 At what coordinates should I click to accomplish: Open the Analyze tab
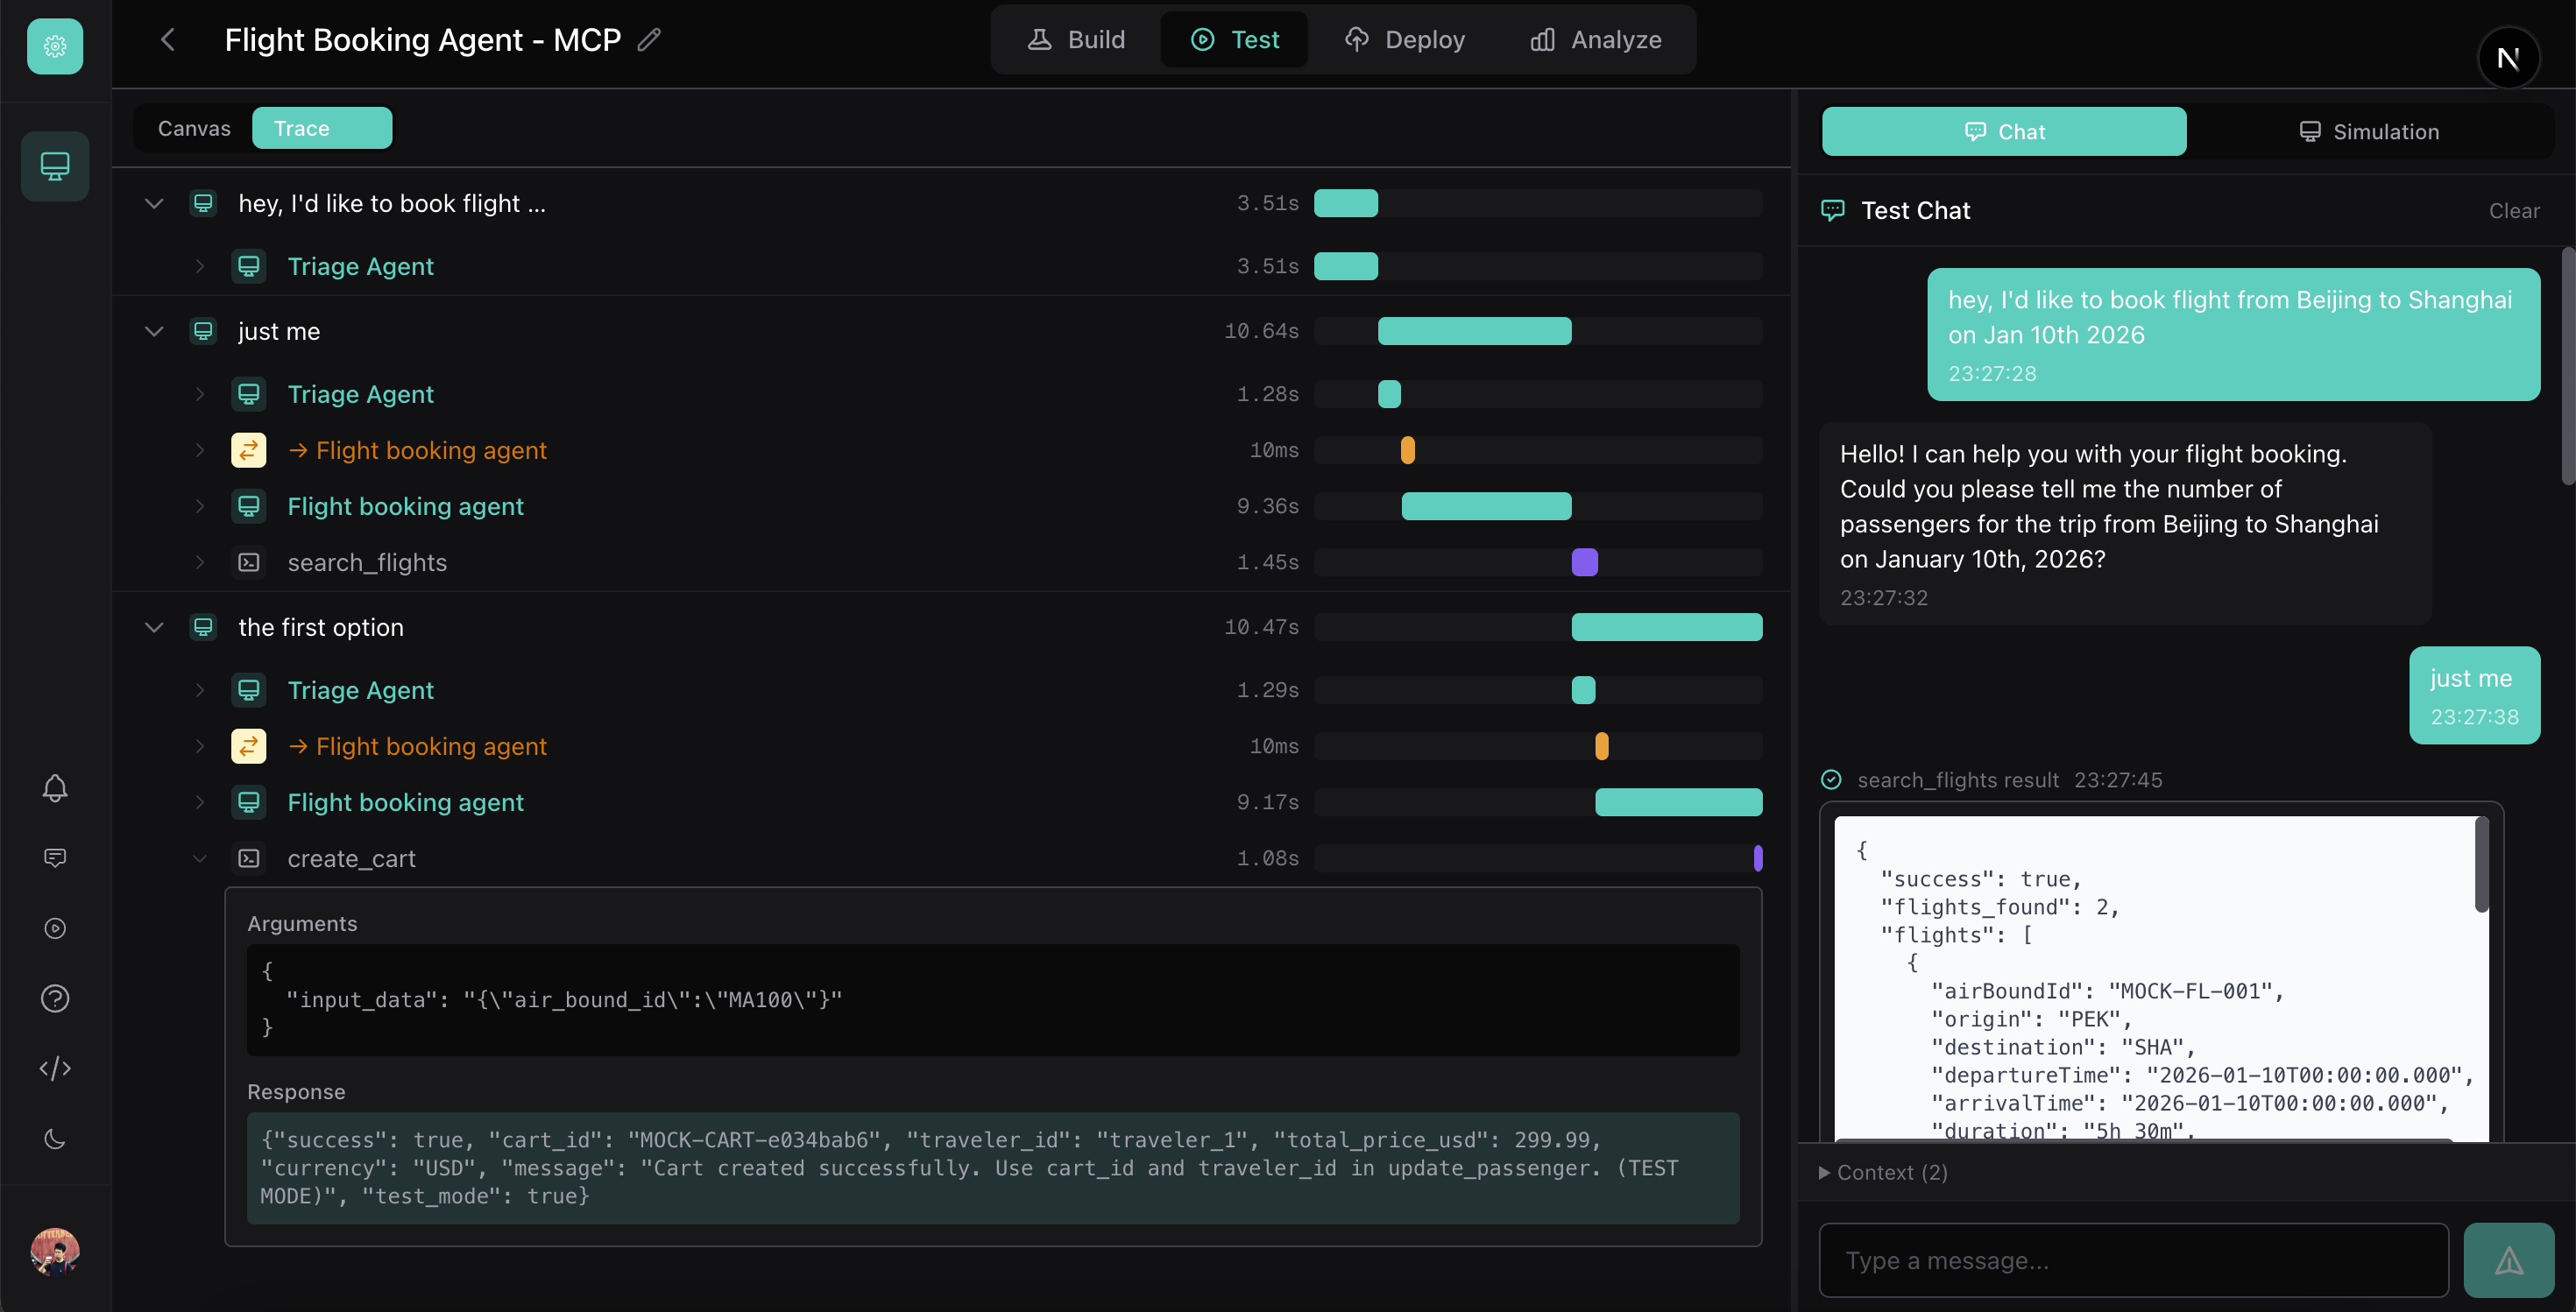1596,40
